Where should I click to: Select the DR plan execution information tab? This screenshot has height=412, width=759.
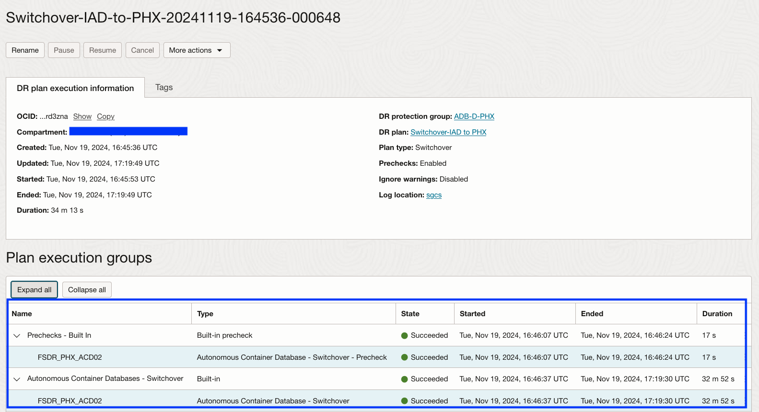point(75,88)
